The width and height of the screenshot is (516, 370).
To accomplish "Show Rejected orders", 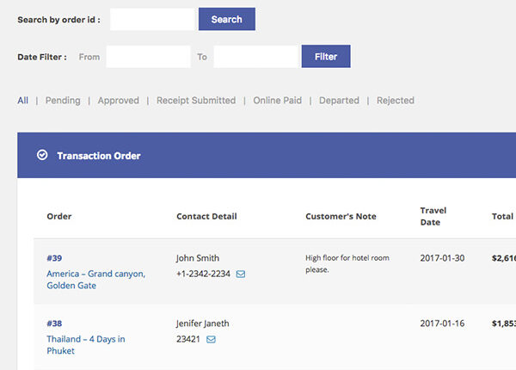I will pos(395,101).
